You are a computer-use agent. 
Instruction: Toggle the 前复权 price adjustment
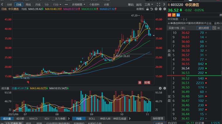click(x=140, y=9)
